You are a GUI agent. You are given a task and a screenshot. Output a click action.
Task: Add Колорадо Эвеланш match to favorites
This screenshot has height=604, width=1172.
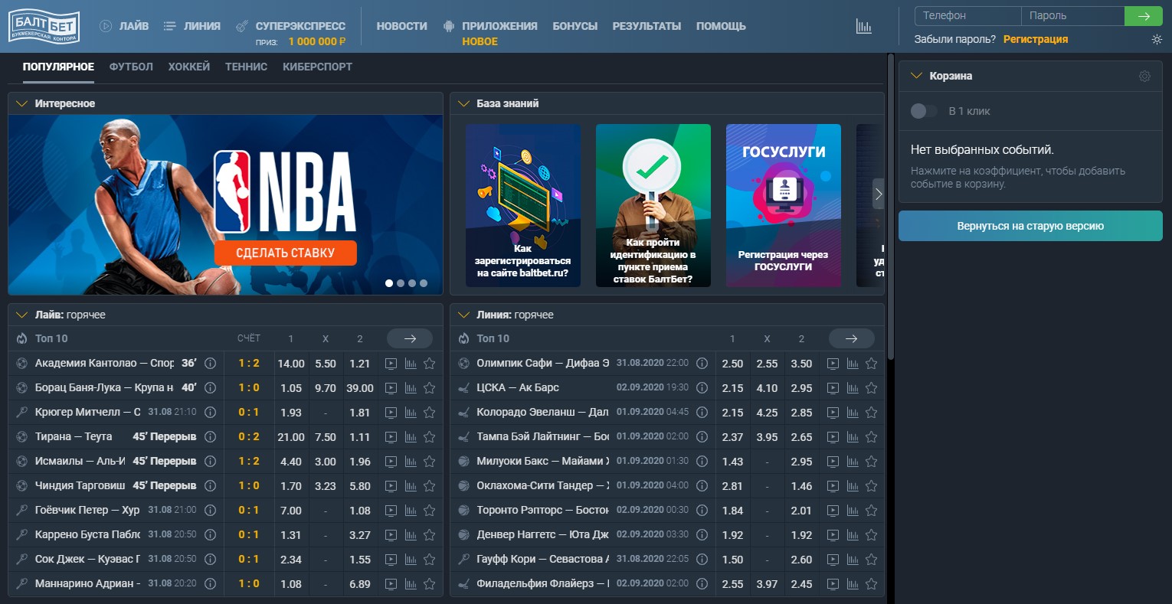[x=871, y=413]
